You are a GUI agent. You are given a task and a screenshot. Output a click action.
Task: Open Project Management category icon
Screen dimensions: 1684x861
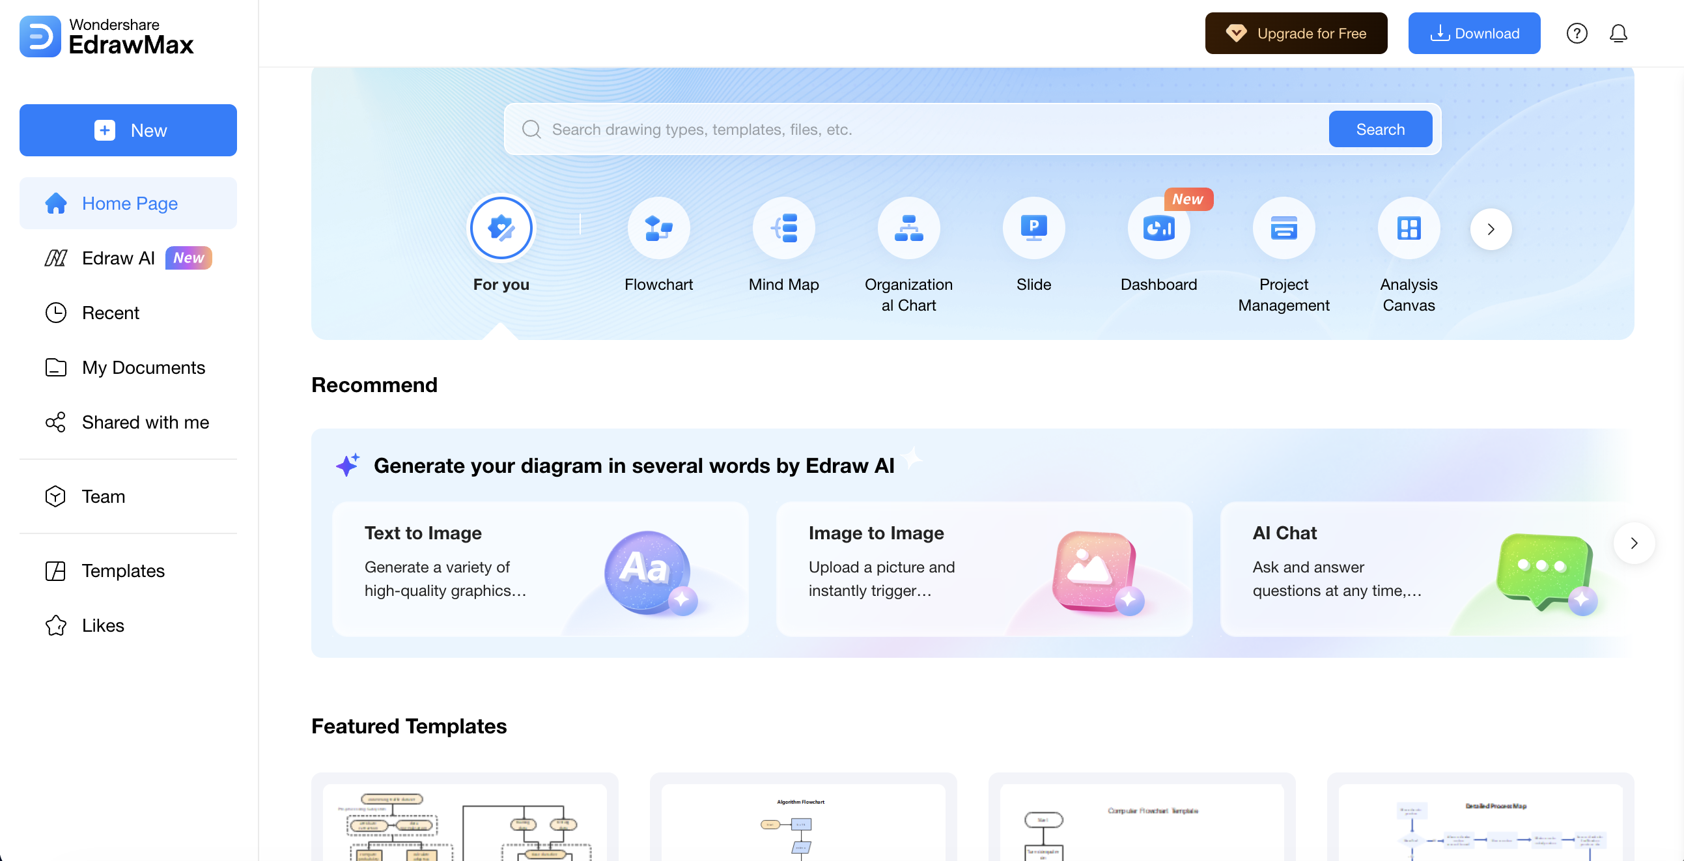coord(1284,228)
